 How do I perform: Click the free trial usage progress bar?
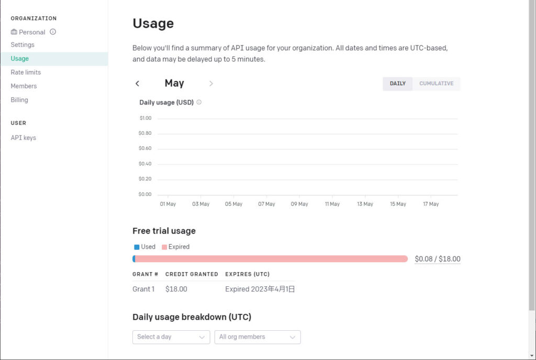(270, 259)
